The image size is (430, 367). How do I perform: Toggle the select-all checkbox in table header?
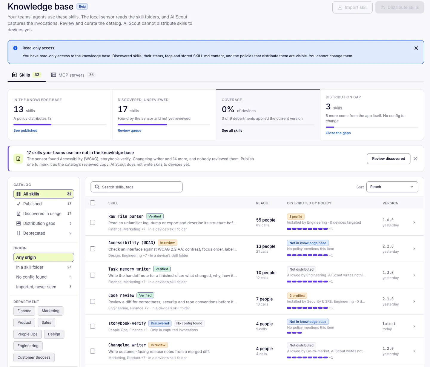[x=93, y=203]
